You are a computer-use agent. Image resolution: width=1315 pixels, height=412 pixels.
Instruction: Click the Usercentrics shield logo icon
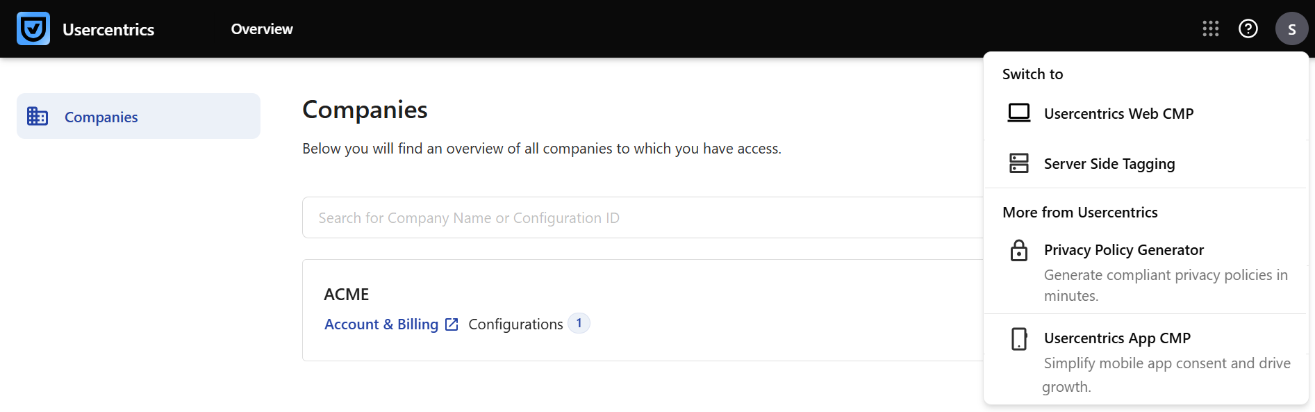click(x=33, y=28)
